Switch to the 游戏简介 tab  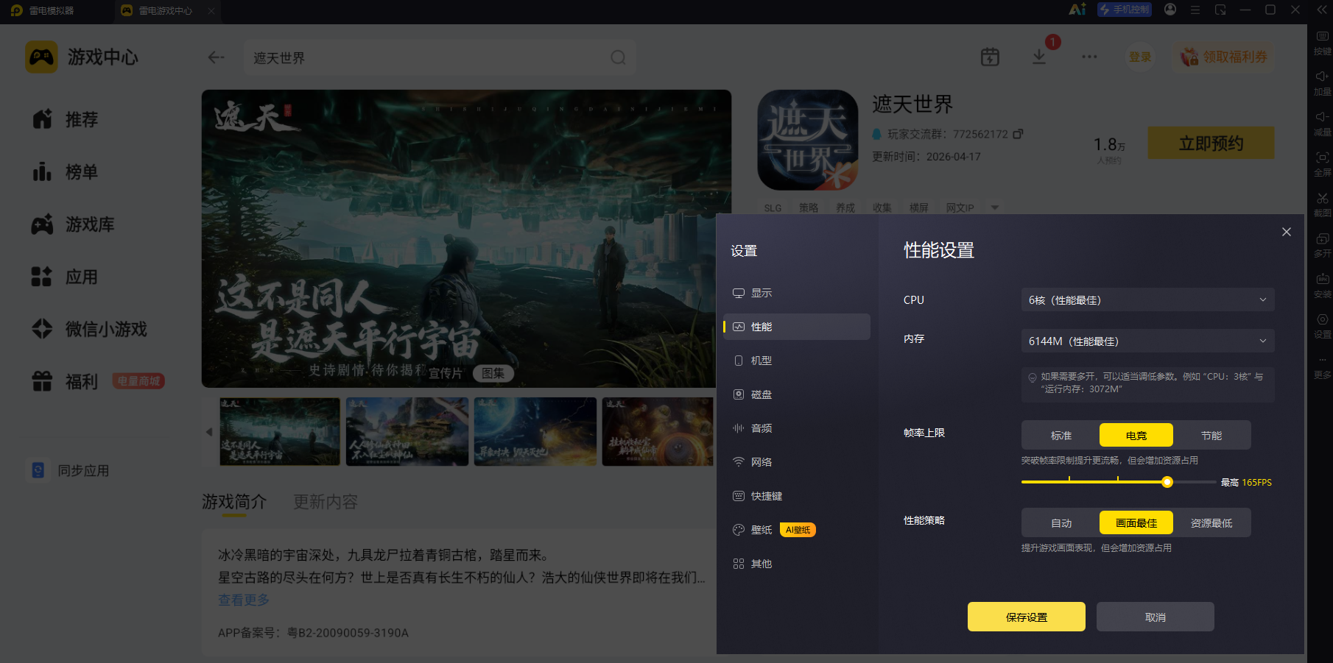234,502
